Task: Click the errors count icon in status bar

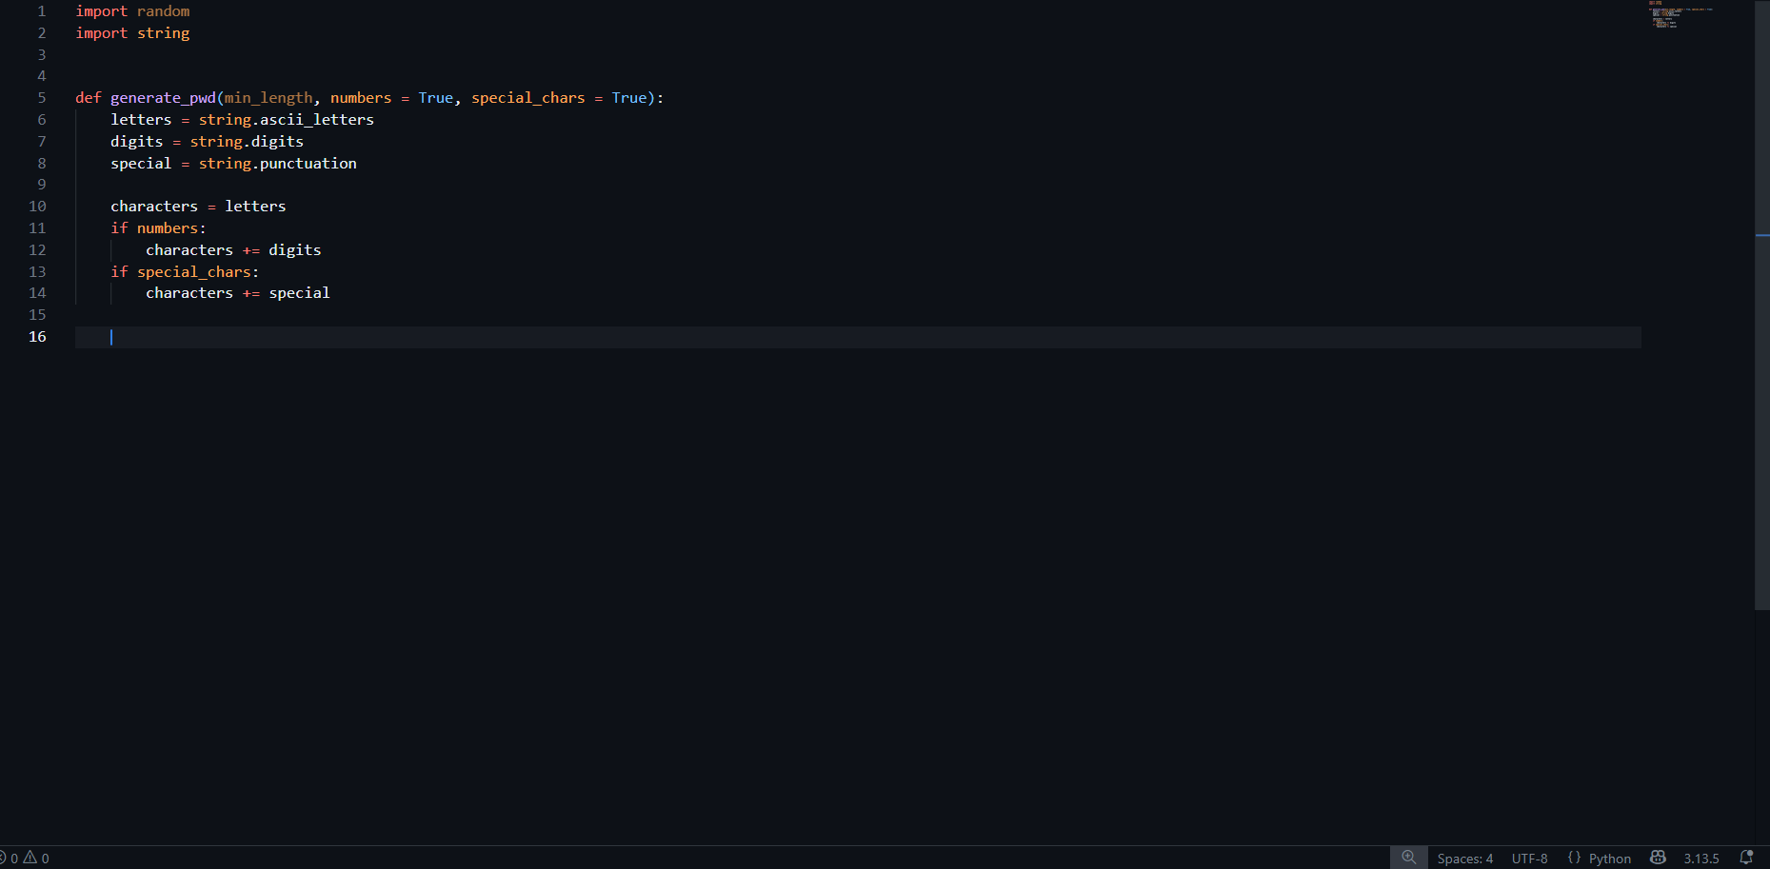Action: click(x=3, y=859)
